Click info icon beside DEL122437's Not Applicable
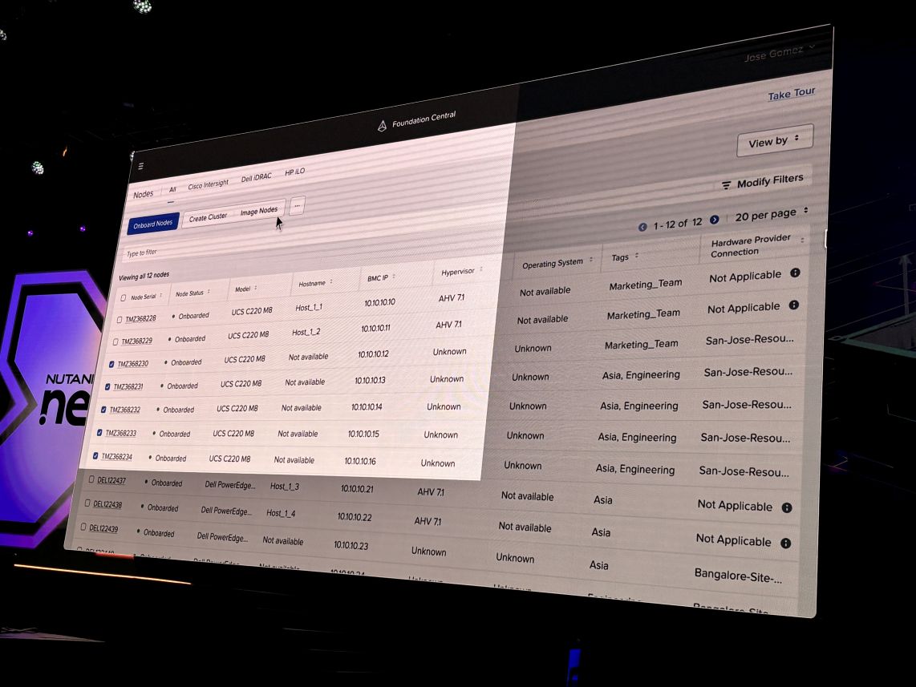916x687 pixels. (x=787, y=507)
